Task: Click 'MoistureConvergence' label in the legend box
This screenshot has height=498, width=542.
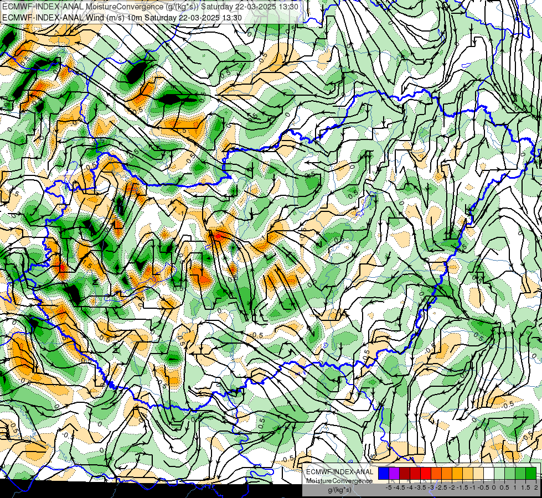Action: pos(339,481)
